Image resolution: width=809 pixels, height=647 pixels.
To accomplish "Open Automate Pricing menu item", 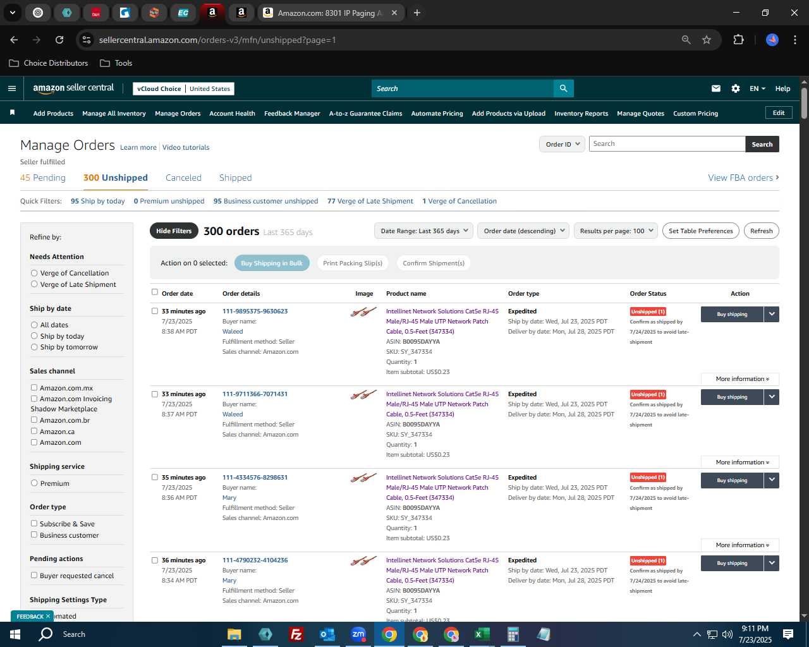I will coord(437,114).
